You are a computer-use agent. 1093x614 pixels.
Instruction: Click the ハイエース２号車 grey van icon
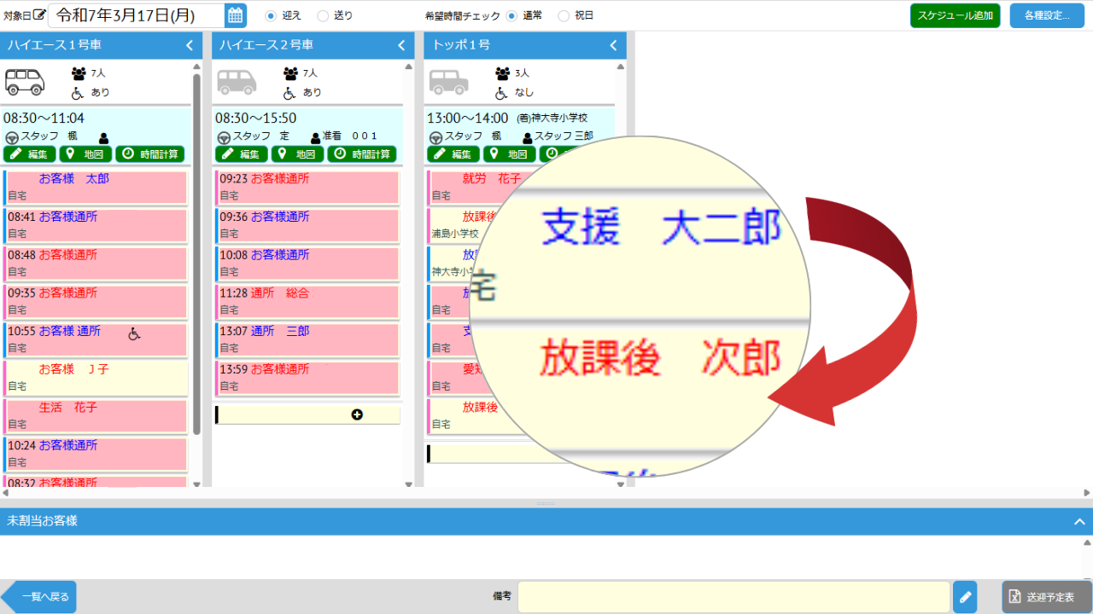(237, 82)
